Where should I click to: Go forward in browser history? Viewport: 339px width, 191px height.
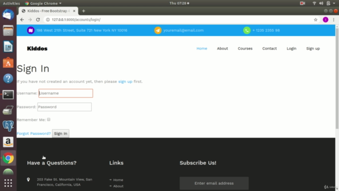[30, 20]
